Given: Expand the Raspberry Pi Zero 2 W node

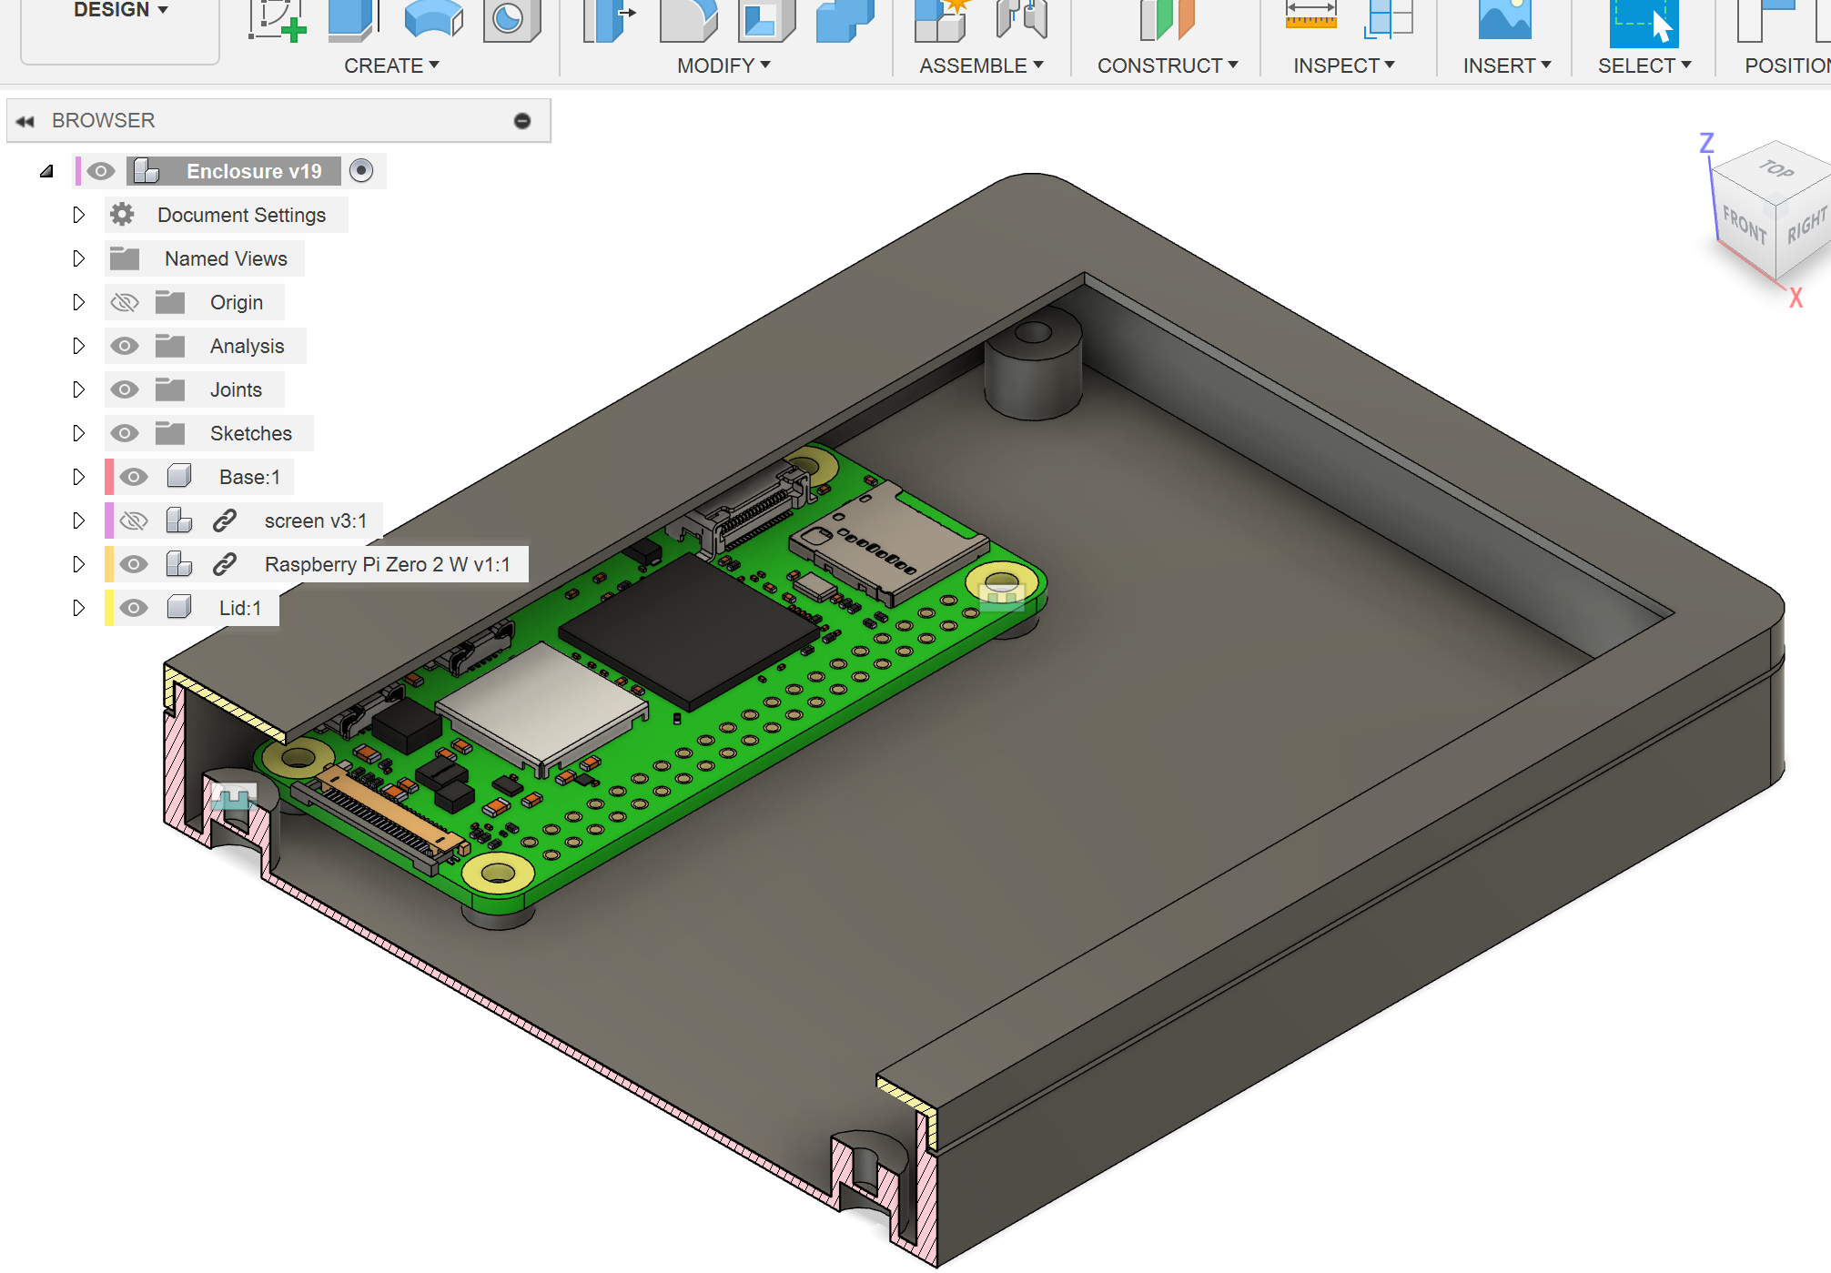Looking at the screenshot, I should pos(78,564).
